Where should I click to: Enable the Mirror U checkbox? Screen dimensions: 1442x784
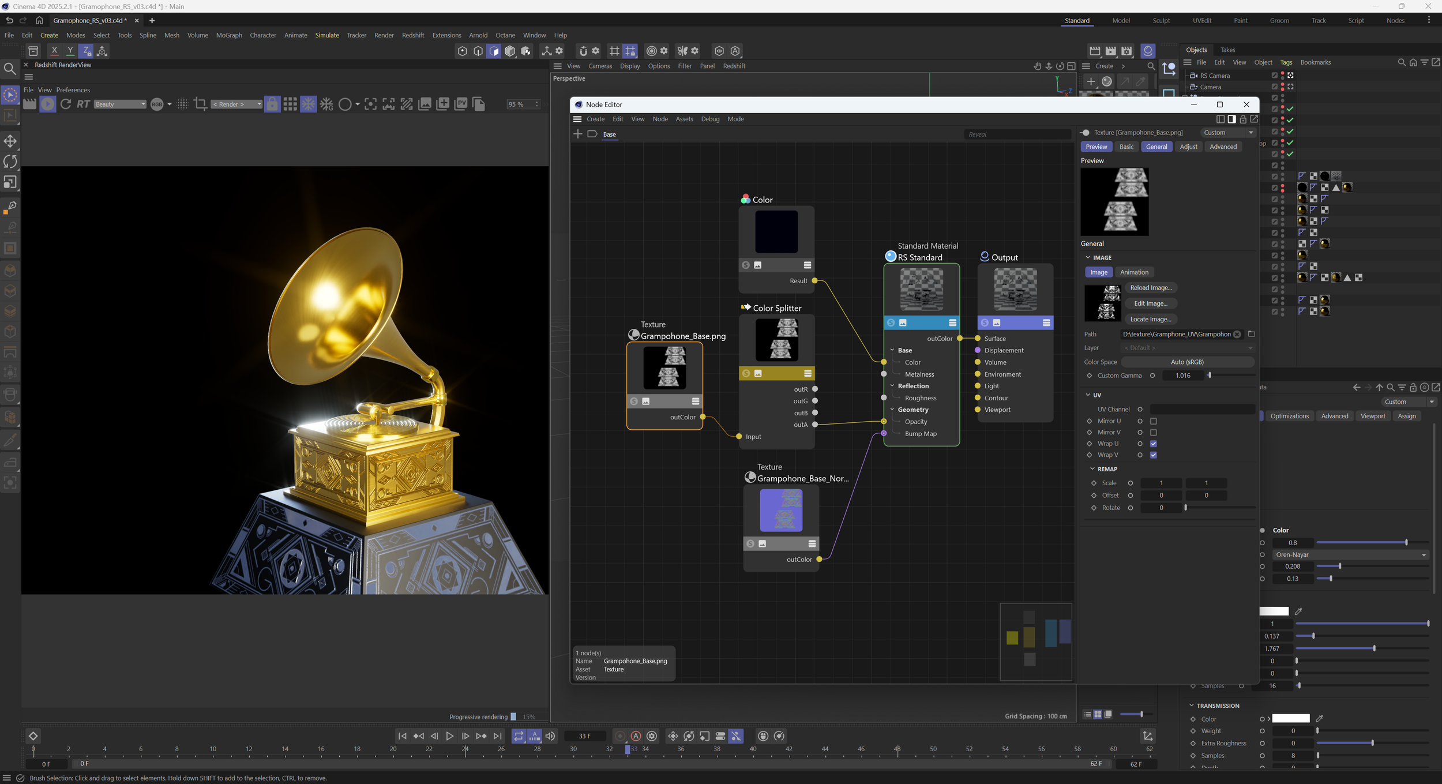pyautogui.click(x=1154, y=421)
